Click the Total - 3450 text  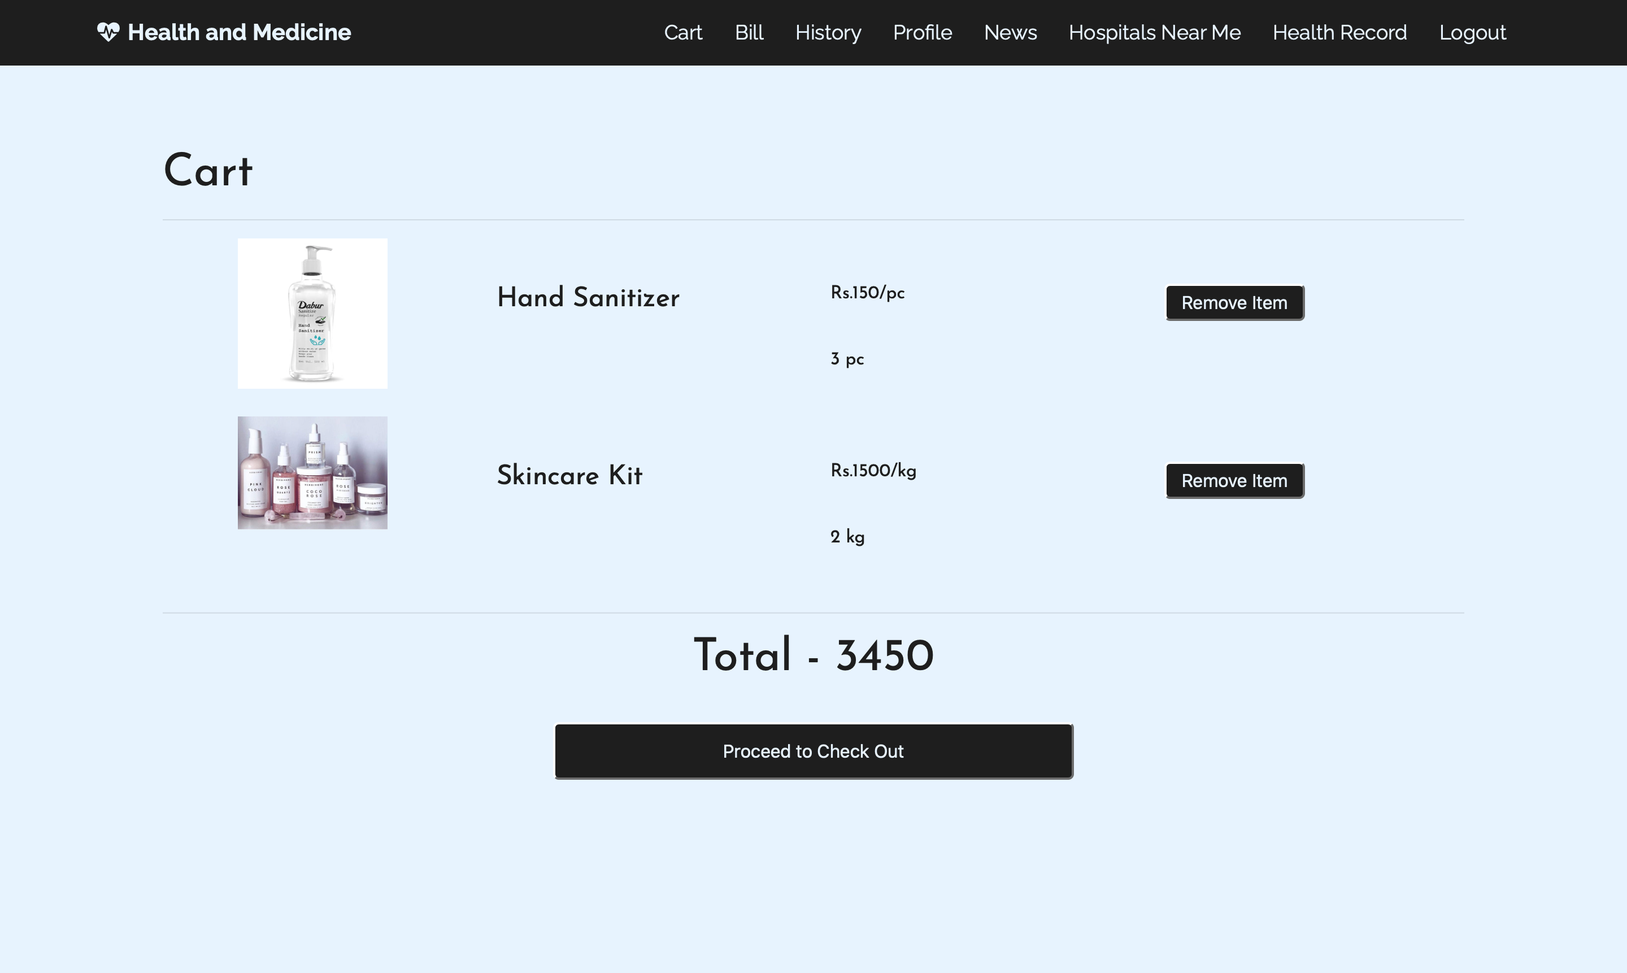(x=813, y=655)
